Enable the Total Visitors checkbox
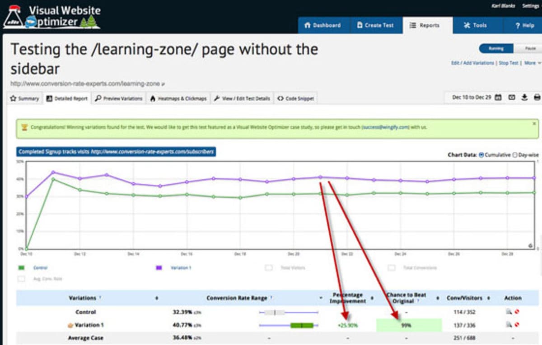The image size is (542, 345). (x=269, y=268)
